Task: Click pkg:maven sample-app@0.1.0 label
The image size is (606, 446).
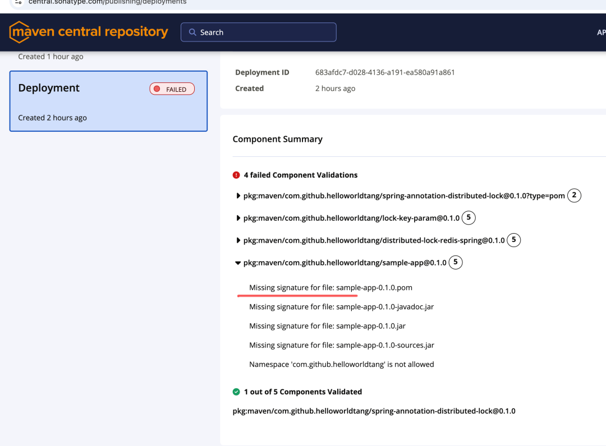Action: point(345,263)
